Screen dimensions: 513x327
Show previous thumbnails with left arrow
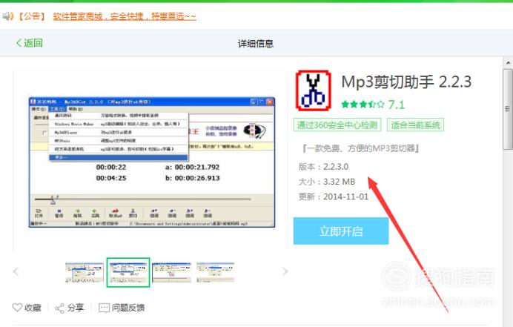(16, 271)
